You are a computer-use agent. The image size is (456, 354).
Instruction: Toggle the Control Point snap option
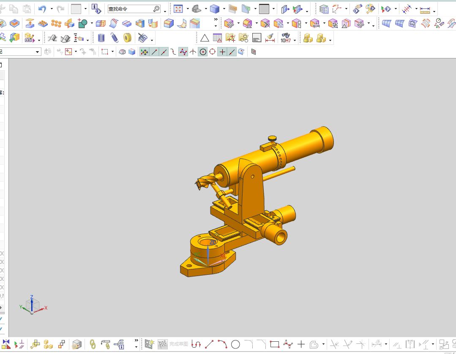tap(173, 52)
